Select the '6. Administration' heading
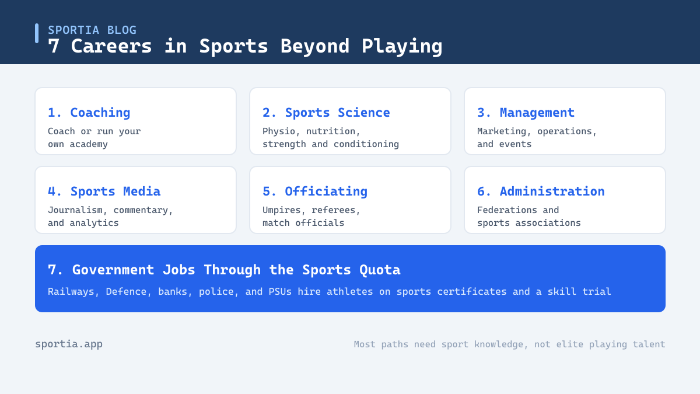 tap(541, 191)
